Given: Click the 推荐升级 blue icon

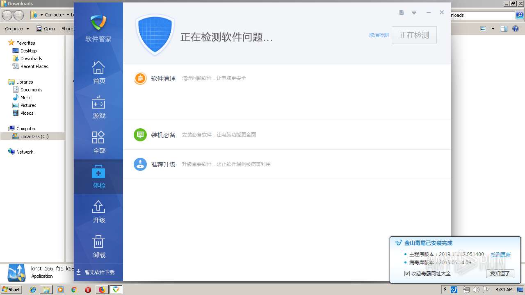Looking at the screenshot, I should point(140,164).
